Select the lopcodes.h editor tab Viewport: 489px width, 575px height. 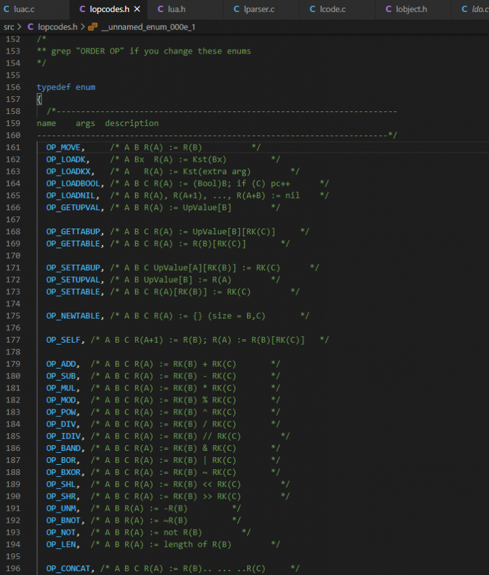click(108, 9)
